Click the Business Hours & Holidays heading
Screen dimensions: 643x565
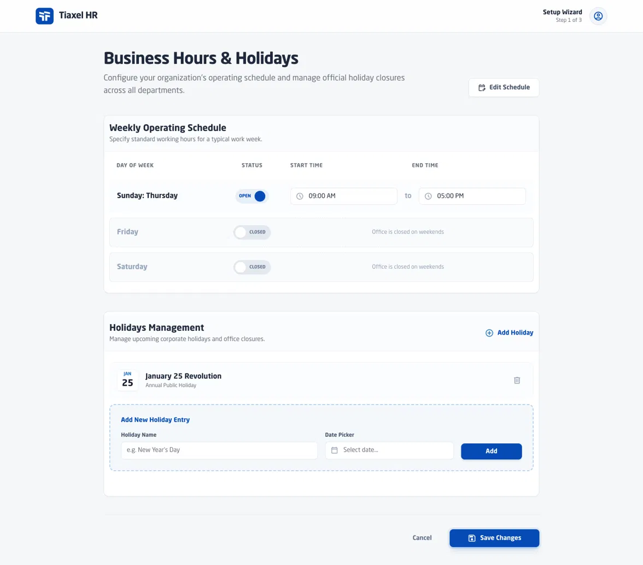click(201, 58)
